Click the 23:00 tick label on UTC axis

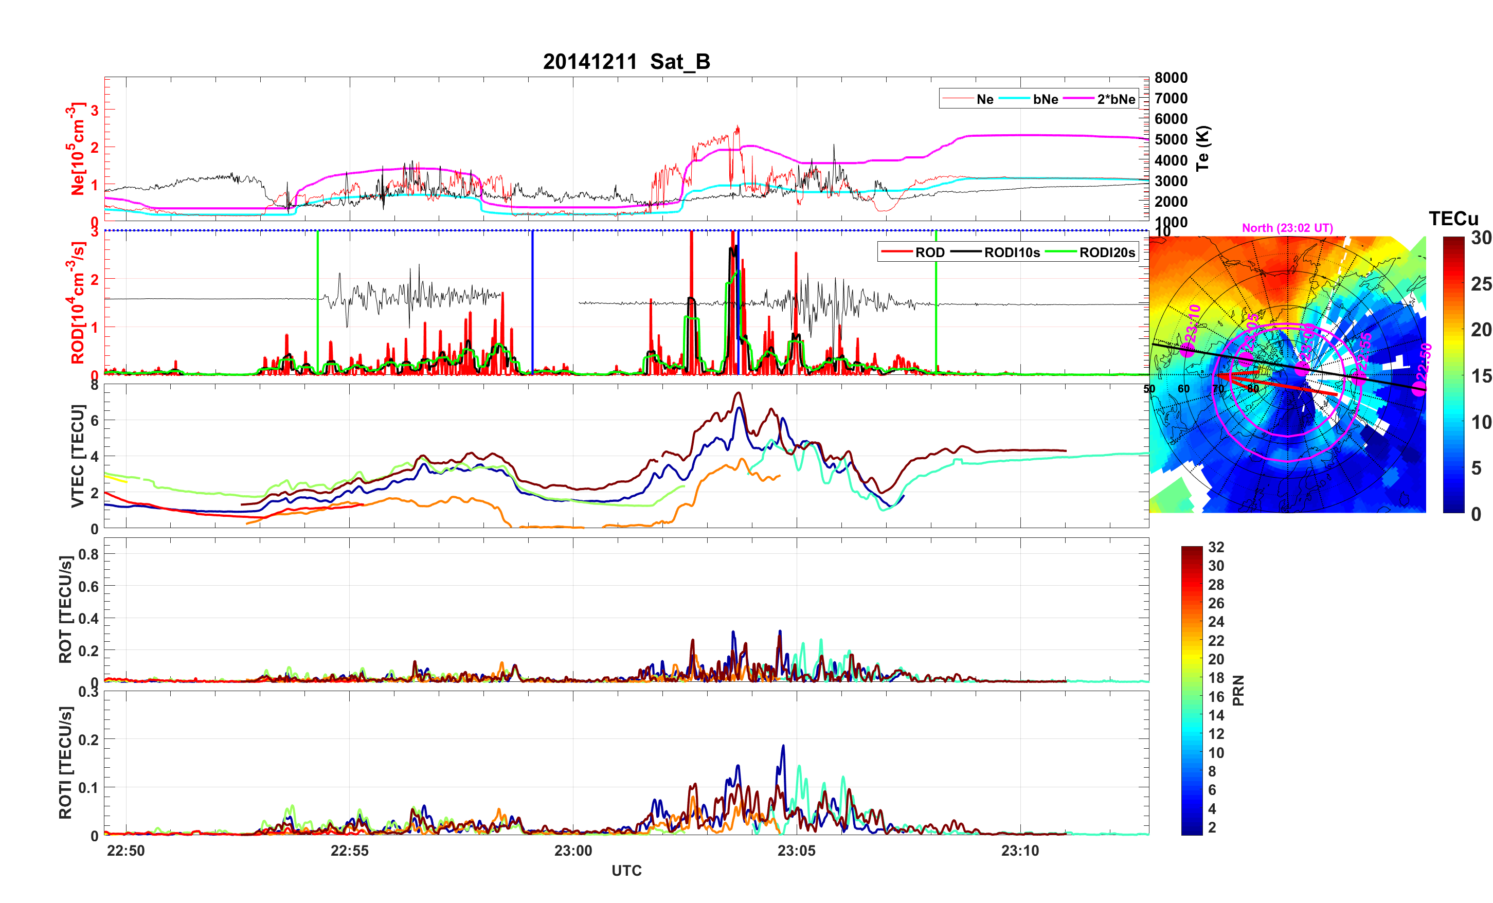572,850
